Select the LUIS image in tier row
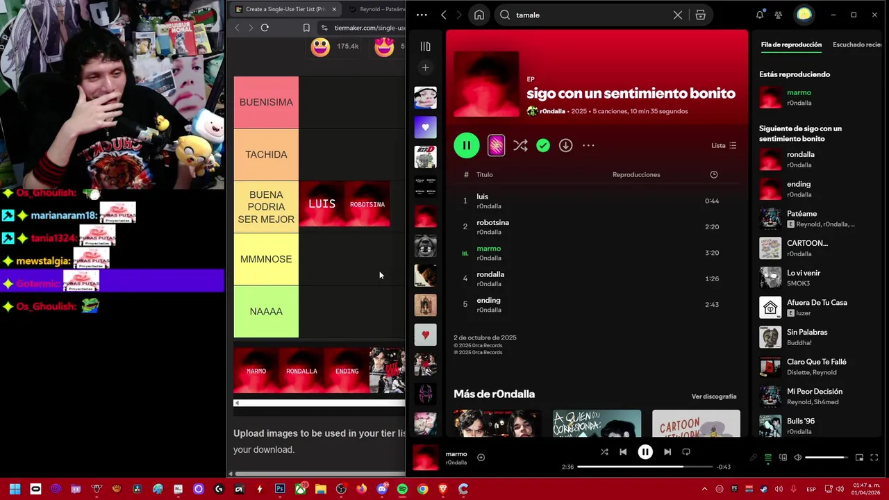The width and height of the screenshot is (889, 500). coord(322,204)
